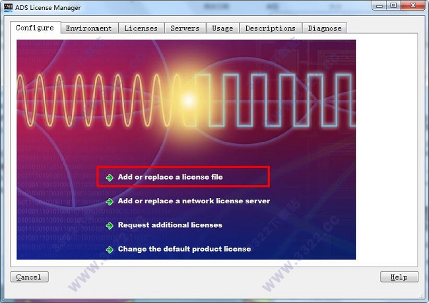Viewport: 429px width, 303px height.
Task: Select the Usage tab
Action: [x=222, y=28]
